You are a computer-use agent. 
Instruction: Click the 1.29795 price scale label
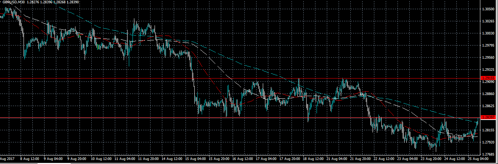coord(488,45)
